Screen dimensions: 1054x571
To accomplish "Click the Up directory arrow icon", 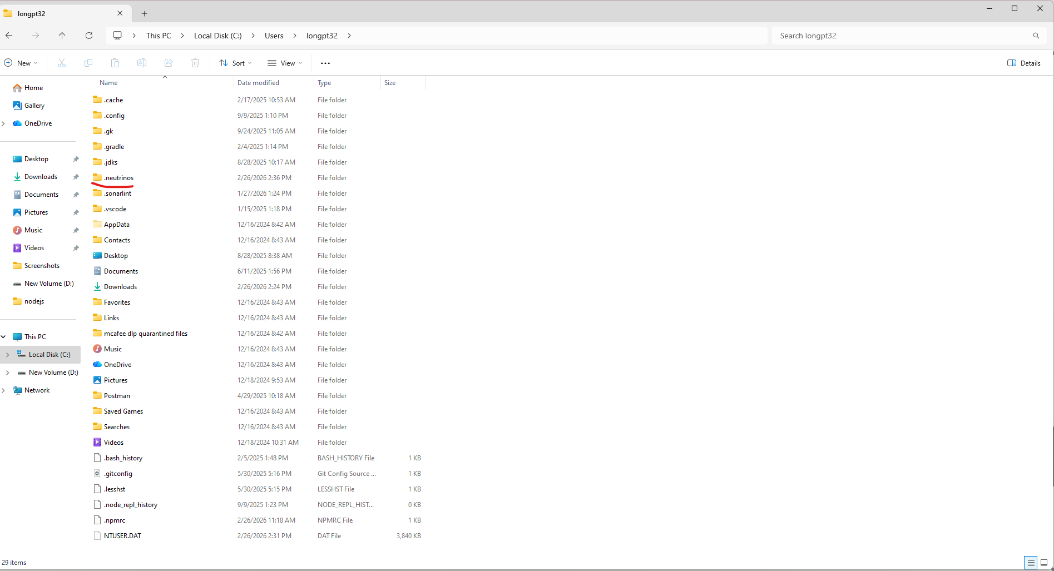I will coord(62,36).
